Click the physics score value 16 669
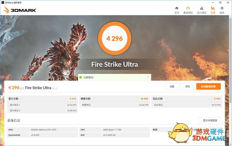 tap(144, 99)
